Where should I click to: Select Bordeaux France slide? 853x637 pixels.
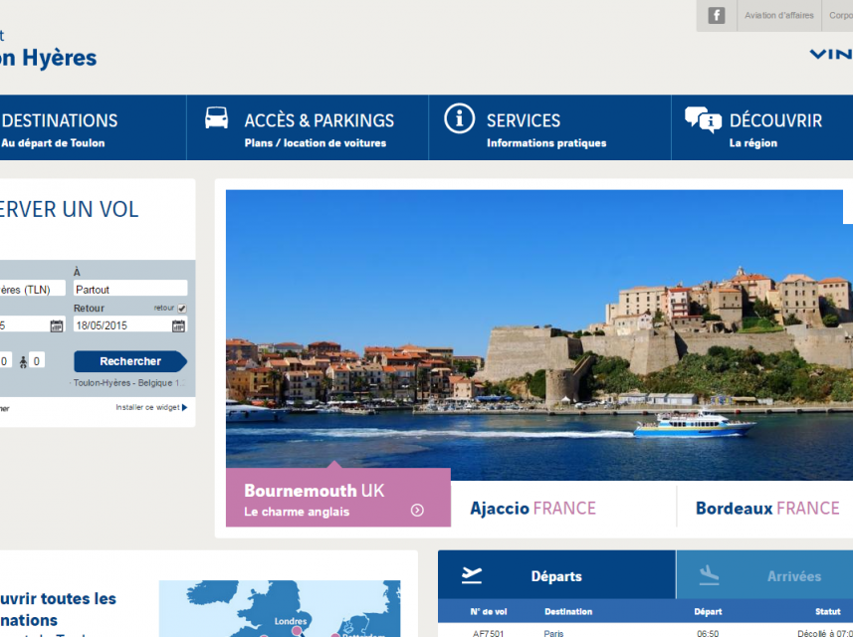click(x=766, y=508)
